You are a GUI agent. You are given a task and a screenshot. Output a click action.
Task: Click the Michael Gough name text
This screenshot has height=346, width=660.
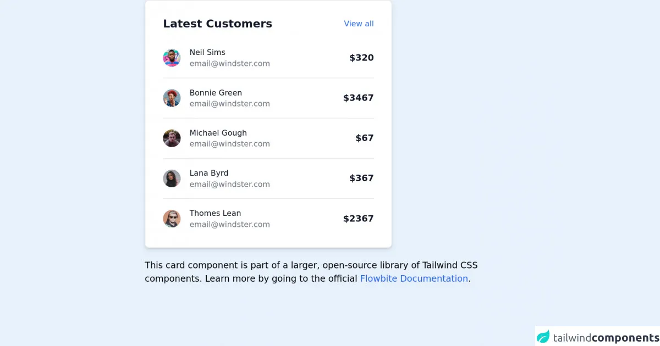(218, 133)
